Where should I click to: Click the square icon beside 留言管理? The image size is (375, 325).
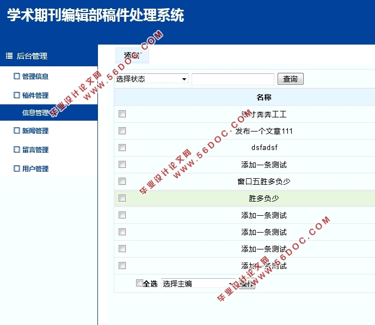pos(16,149)
